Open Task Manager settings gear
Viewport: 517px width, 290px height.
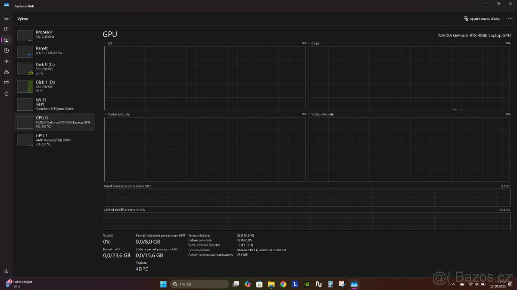[x=6, y=271]
